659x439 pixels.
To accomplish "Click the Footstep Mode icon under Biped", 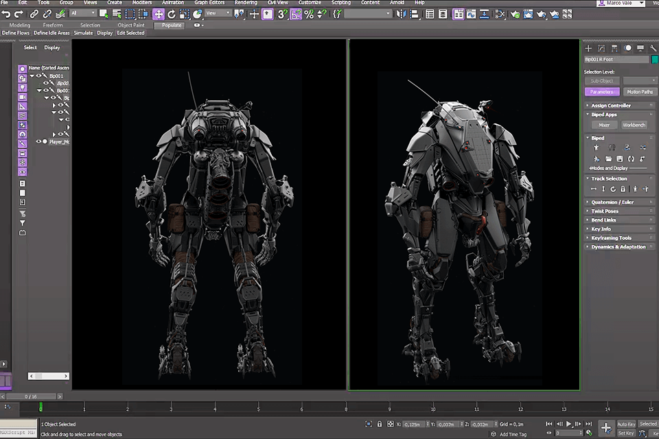I will pos(612,147).
